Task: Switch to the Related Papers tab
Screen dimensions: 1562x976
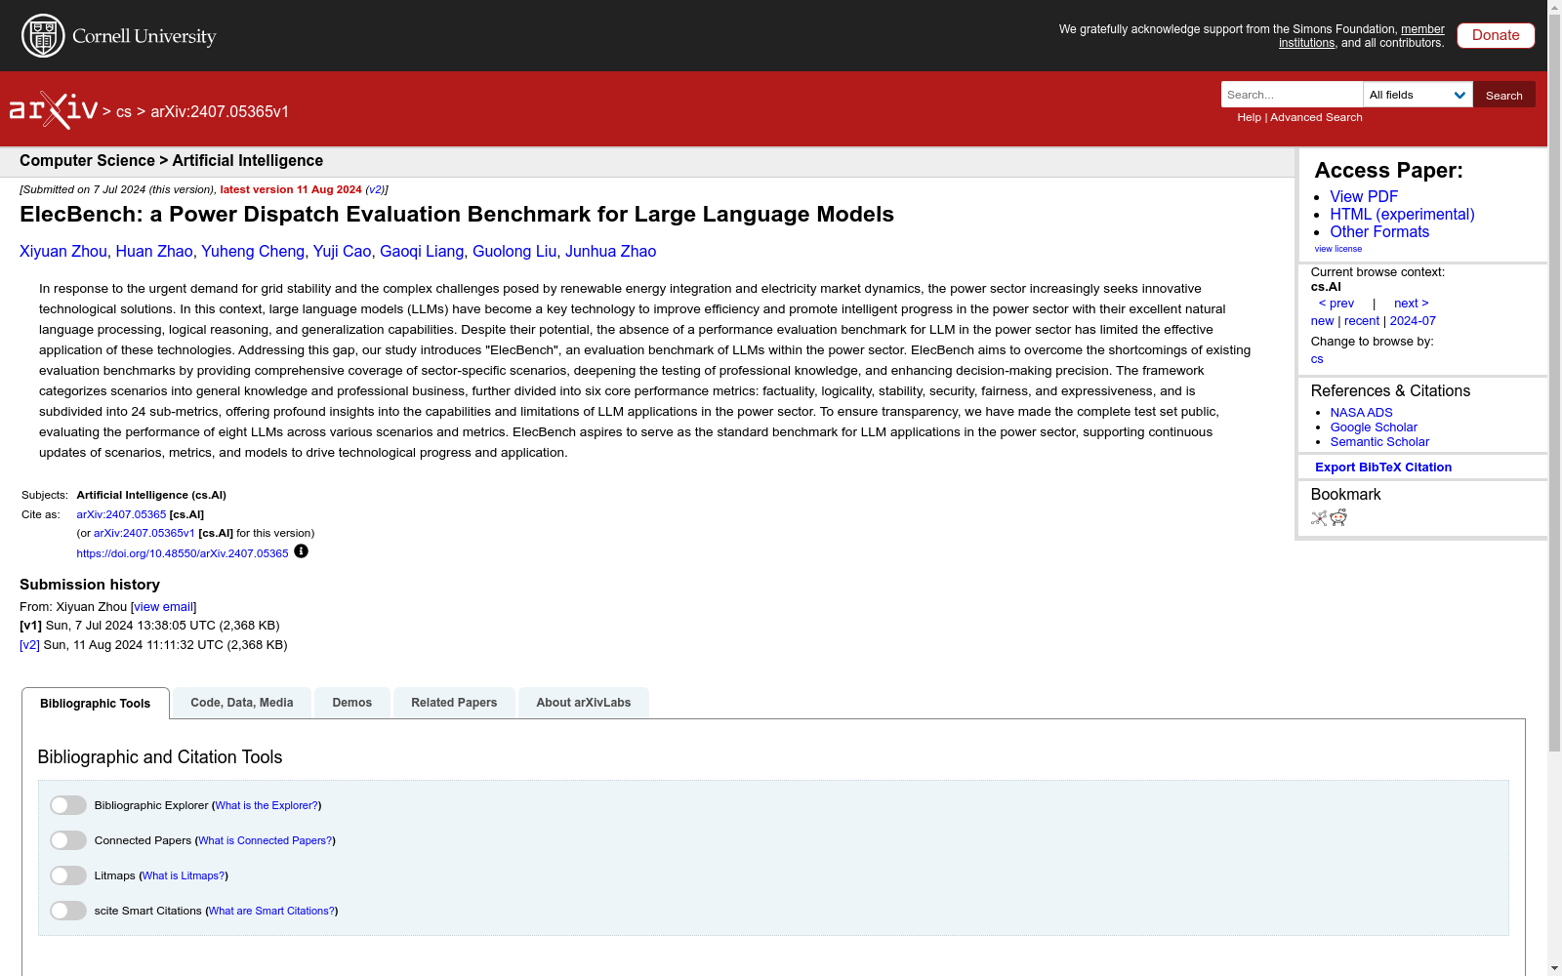Action: [454, 703]
